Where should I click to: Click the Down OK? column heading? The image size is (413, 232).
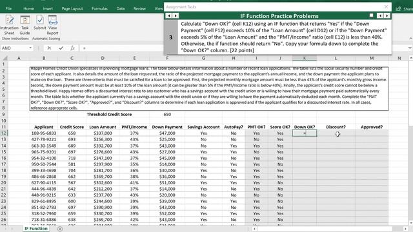point(305,127)
